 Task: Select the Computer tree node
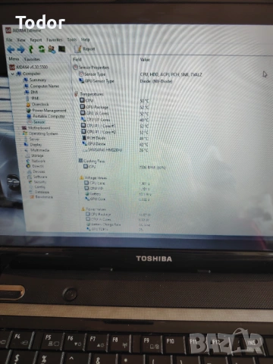point(28,74)
